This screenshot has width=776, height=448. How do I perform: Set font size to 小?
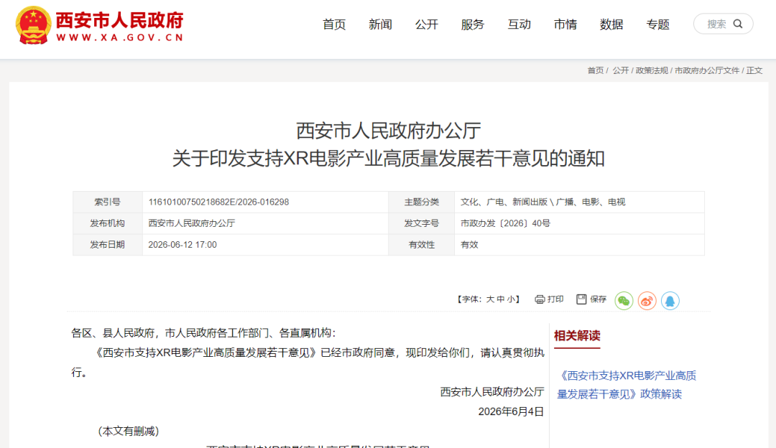(x=511, y=299)
